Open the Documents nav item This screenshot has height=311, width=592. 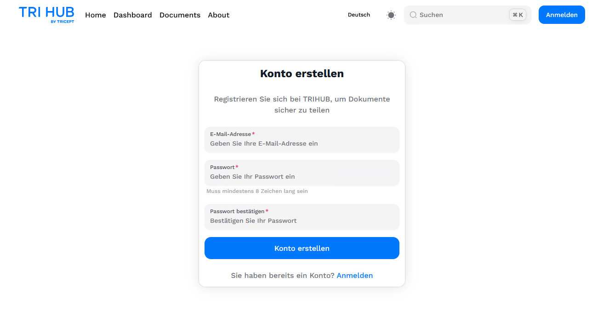coord(180,15)
